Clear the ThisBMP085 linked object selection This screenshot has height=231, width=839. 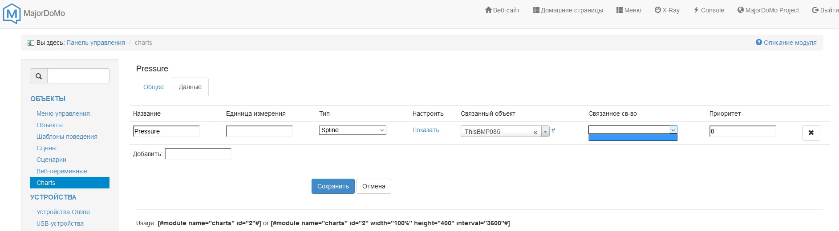tap(535, 132)
